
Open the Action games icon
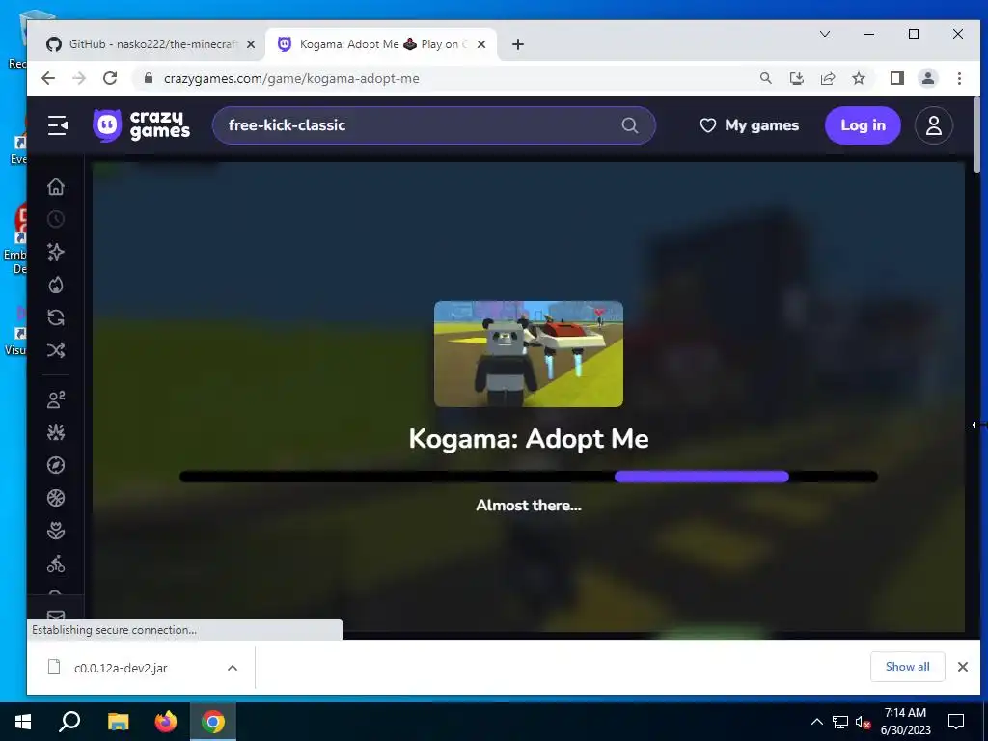pos(56,432)
